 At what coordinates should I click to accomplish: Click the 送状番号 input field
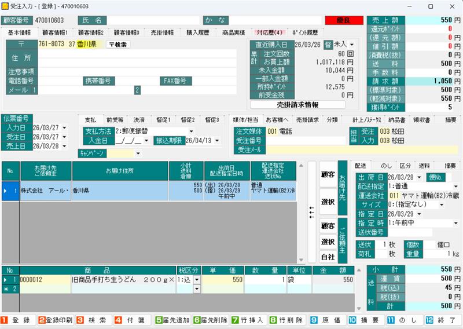tap(410, 232)
